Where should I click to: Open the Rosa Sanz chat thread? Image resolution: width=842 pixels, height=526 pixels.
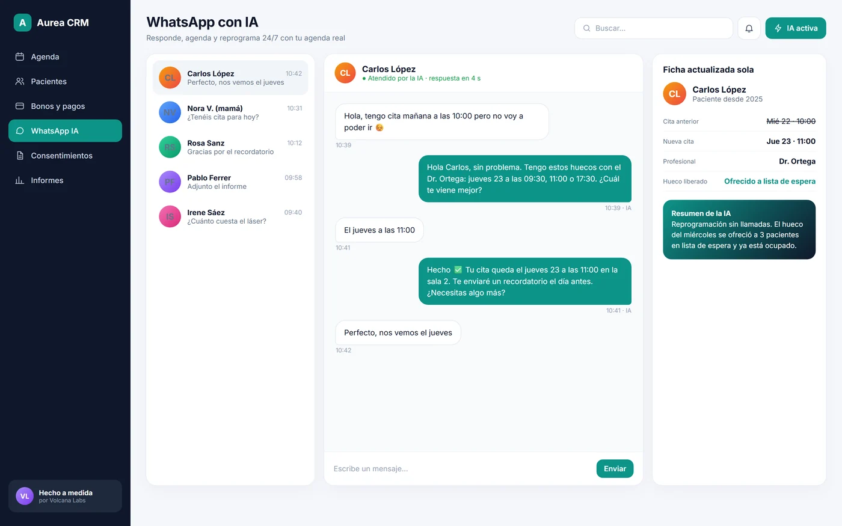tap(230, 147)
